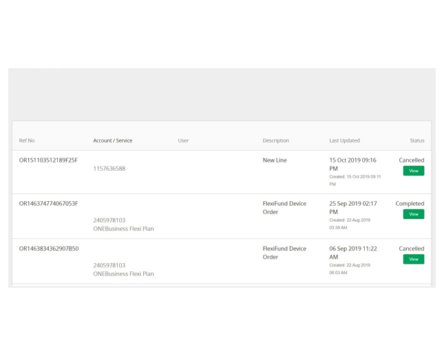Click the Status column header
Image resolution: width=444 pixels, height=356 pixels.
(417, 140)
